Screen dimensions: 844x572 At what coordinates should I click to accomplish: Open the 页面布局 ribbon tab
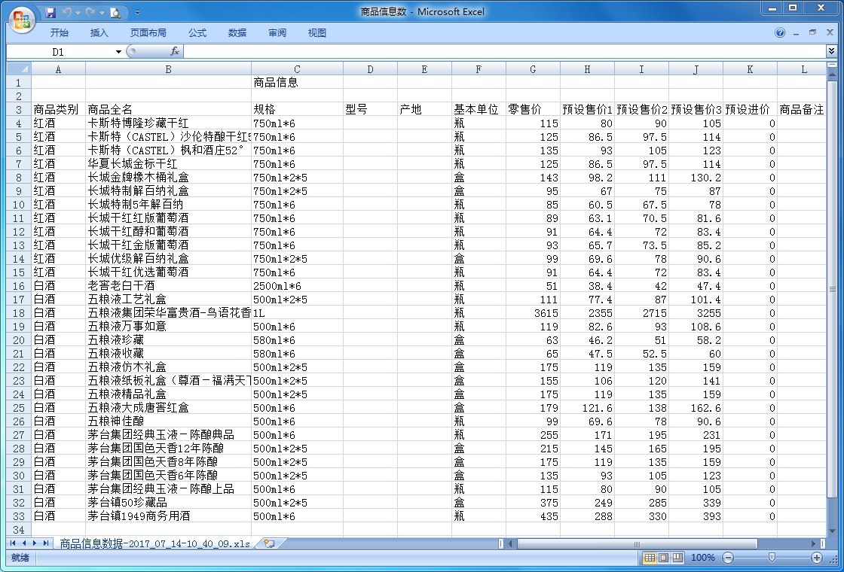(148, 32)
